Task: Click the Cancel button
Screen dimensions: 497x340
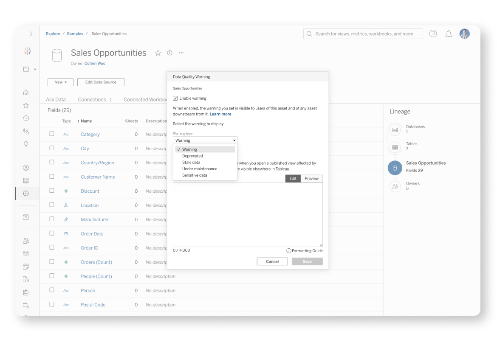Action: tap(272, 261)
